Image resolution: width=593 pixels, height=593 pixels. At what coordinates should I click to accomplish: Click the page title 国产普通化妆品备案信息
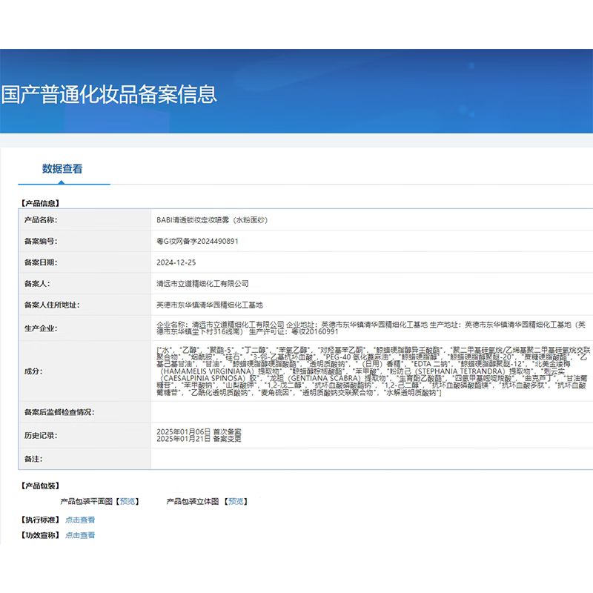pos(109,94)
